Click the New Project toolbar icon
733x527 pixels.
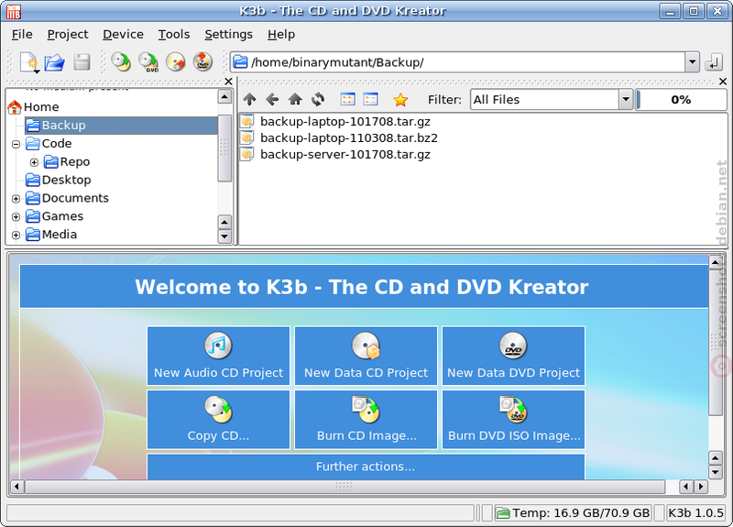click(x=29, y=62)
